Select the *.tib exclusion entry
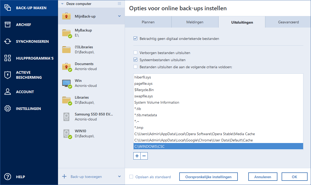 [218, 109]
